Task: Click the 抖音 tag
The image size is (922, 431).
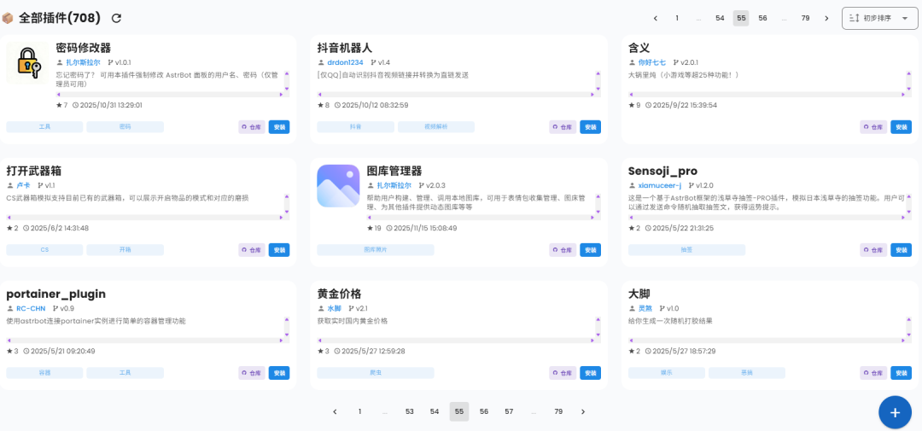Action: (356, 127)
